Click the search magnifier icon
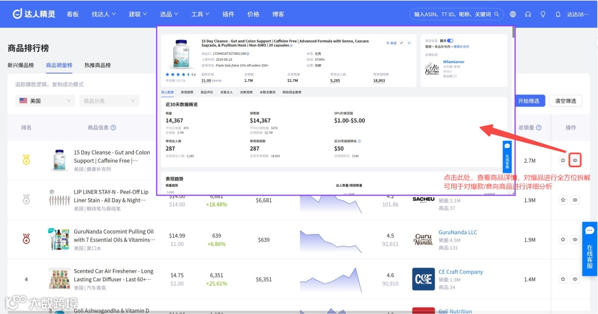Viewport: 598px width, 314px height. (x=497, y=14)
